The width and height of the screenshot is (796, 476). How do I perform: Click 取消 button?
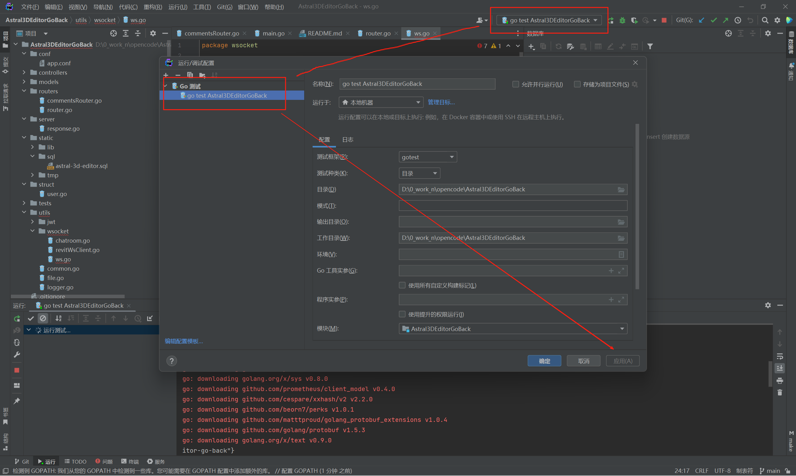pos(584,361)
